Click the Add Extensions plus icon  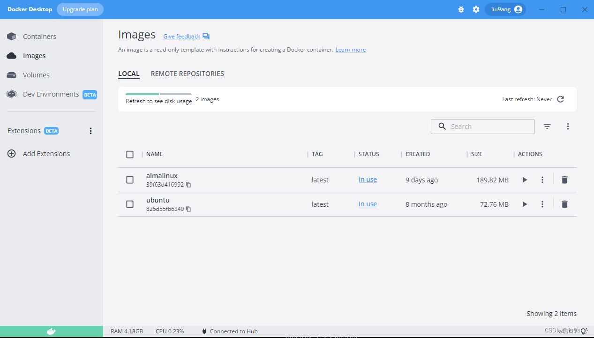click(12, 154)
